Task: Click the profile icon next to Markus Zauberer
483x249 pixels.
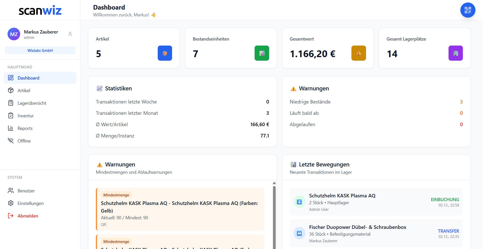Action: click(x=70, y=34)
